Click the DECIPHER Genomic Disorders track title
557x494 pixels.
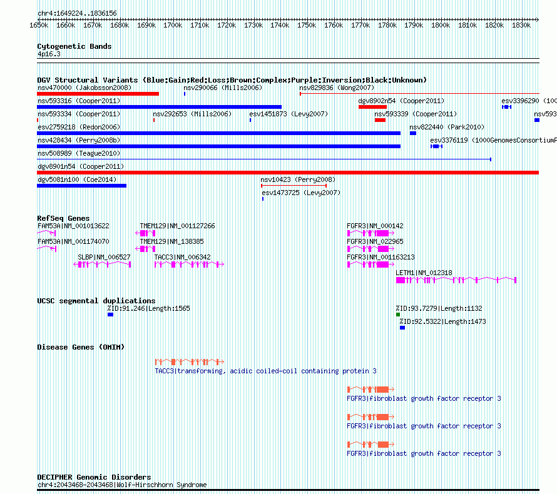pos(94,477)
